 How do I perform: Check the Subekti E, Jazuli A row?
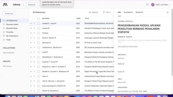[38, 23]
